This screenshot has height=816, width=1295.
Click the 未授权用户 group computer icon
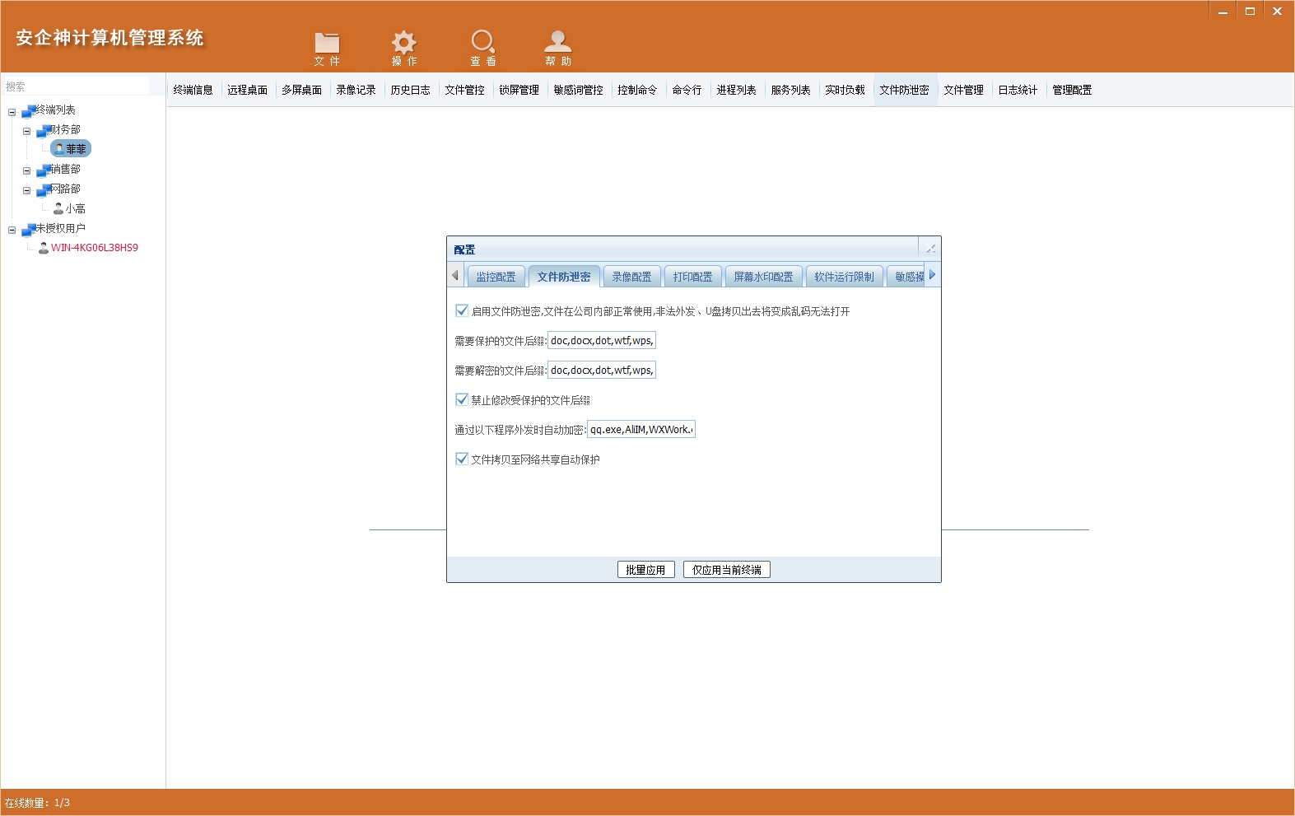pyautogui.click(x=29, y=229)
